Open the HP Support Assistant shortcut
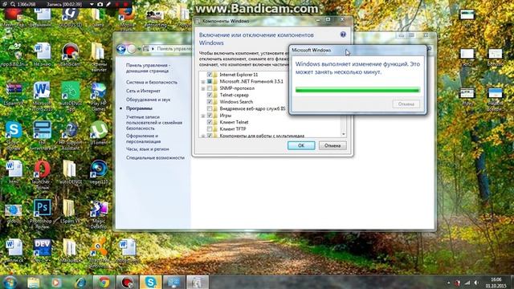The image size is (514, 289). (x=70, y=136)
